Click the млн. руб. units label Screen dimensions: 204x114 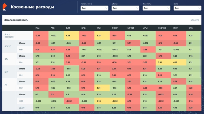tap(195, 20)
